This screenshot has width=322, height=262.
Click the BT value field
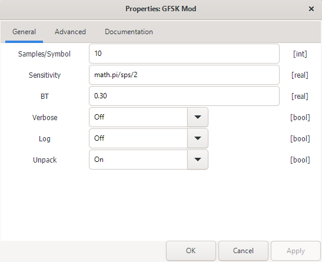coord(184,96)
